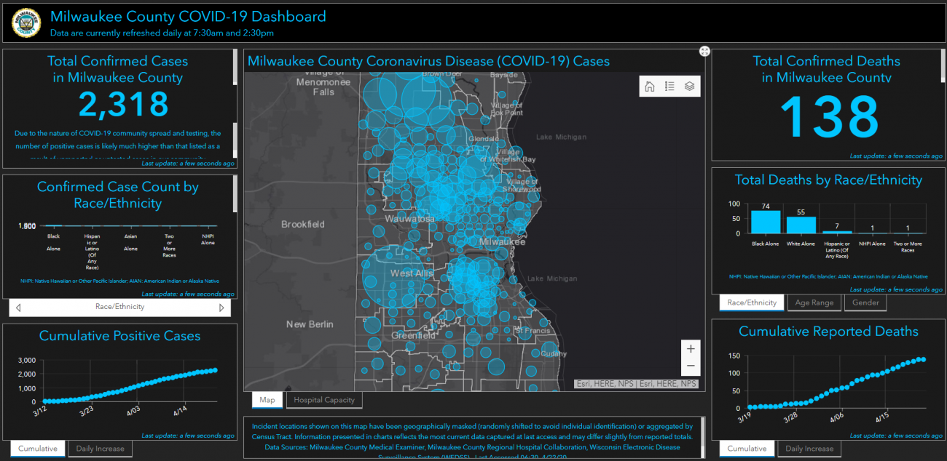Click the Cumulative Positive Cases chart heading
Image resolution: width=947 pixels, height=461 pixels.
[119, 336]
